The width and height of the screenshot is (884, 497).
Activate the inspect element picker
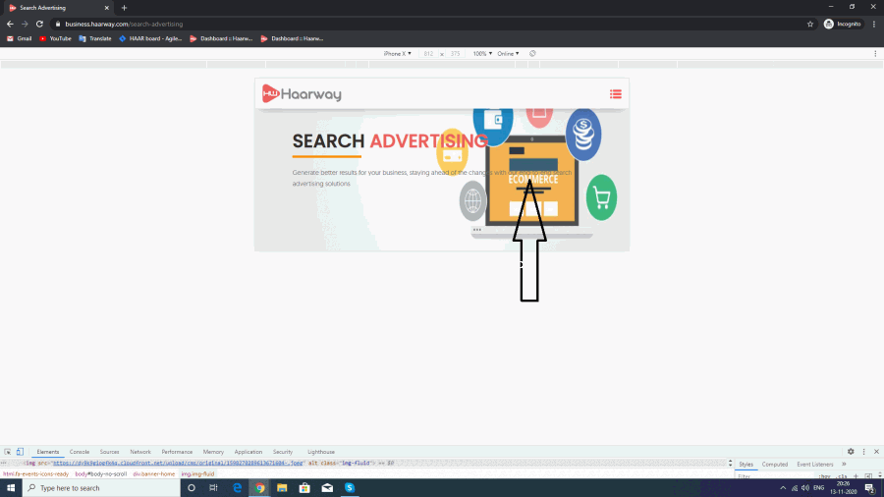point(8,452)
